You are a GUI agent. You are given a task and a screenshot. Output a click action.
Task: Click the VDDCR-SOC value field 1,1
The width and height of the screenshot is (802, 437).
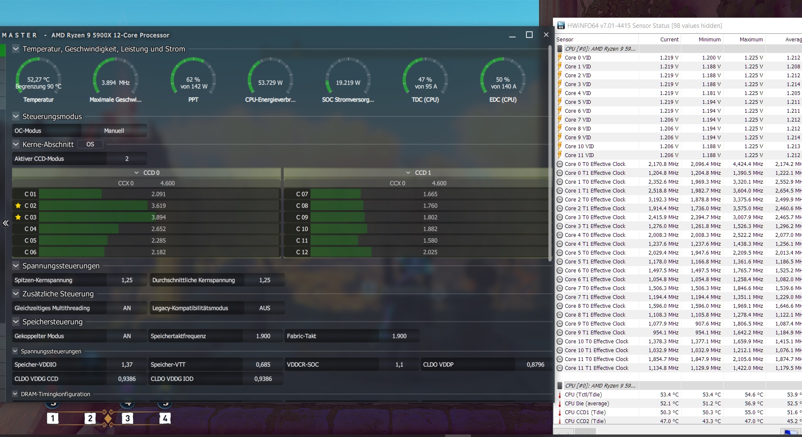click(x=399, y=365)
